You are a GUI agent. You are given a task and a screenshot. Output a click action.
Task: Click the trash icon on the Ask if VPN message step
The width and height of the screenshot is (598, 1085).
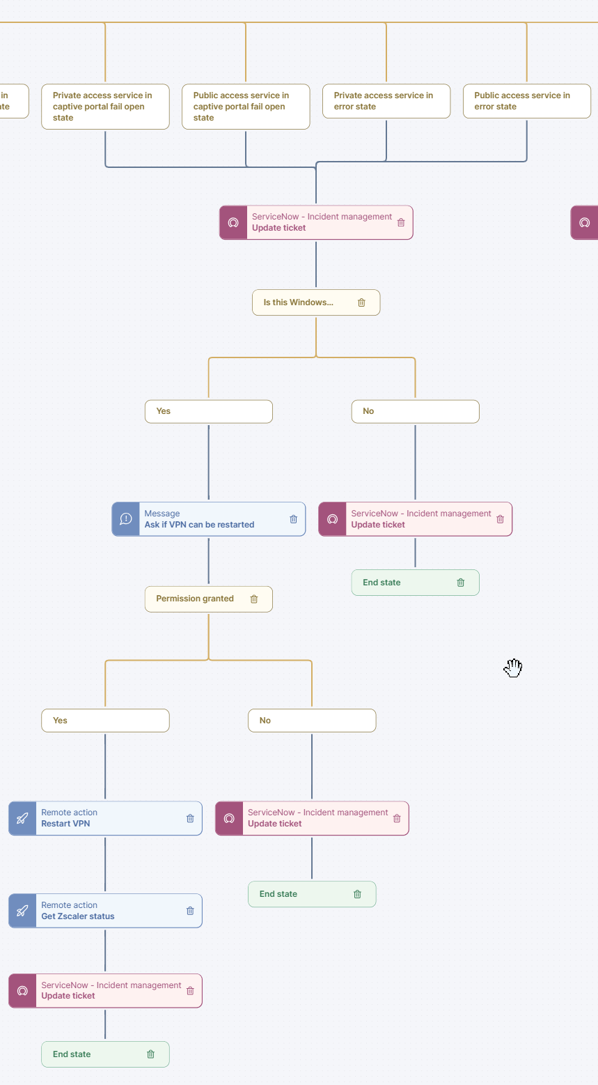pos(292,518)
